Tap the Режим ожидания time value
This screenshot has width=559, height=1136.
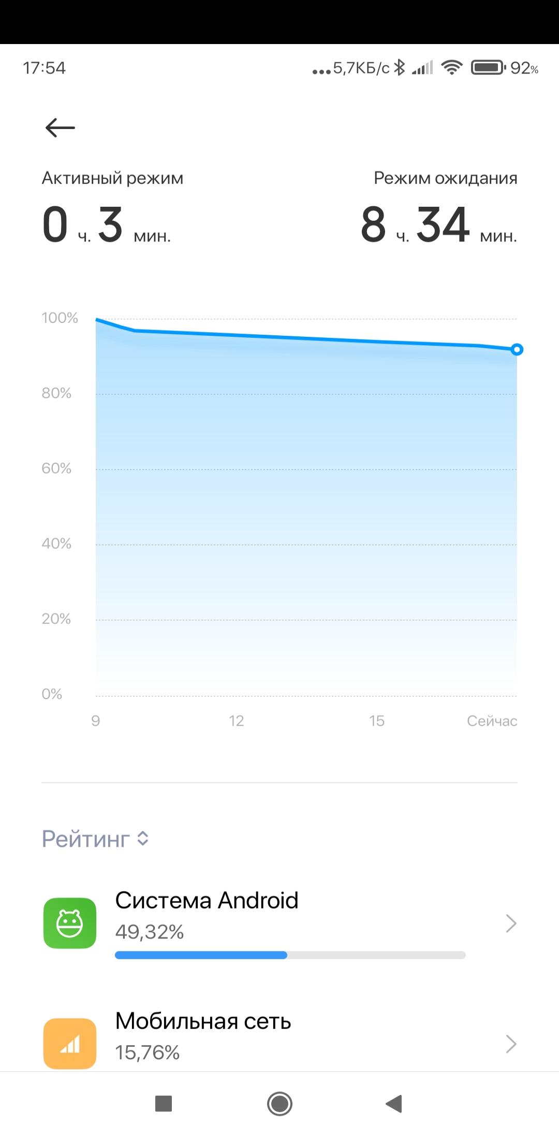439,225
